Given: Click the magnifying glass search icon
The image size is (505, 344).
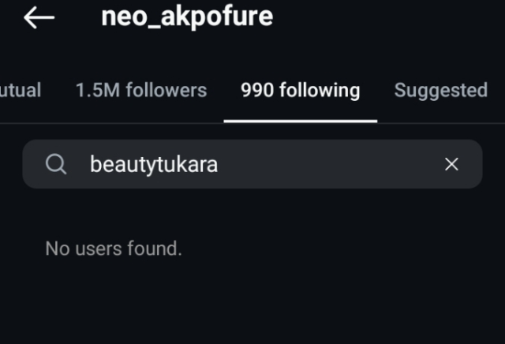Looking at the screenshot, I should (x=56, y=164).
